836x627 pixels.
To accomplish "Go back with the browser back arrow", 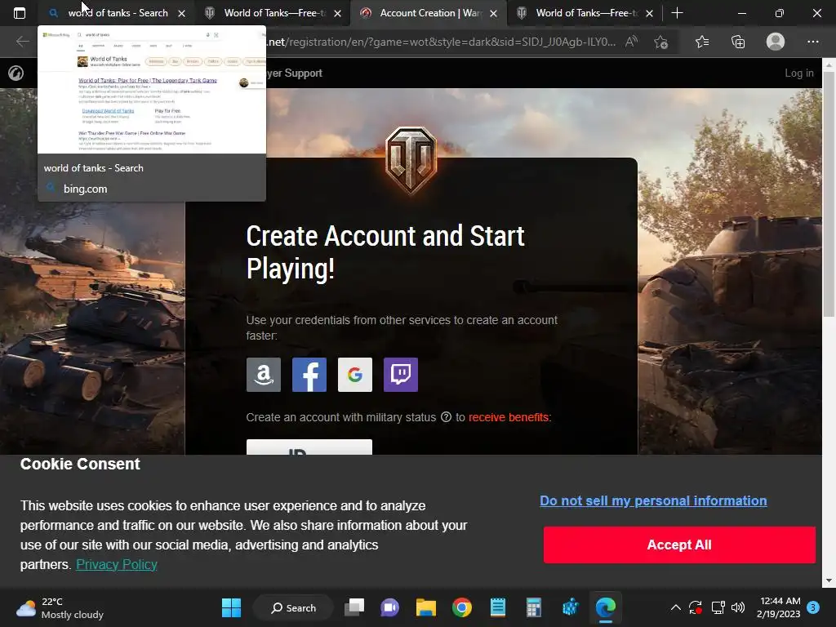I will (x=22, y=42).
